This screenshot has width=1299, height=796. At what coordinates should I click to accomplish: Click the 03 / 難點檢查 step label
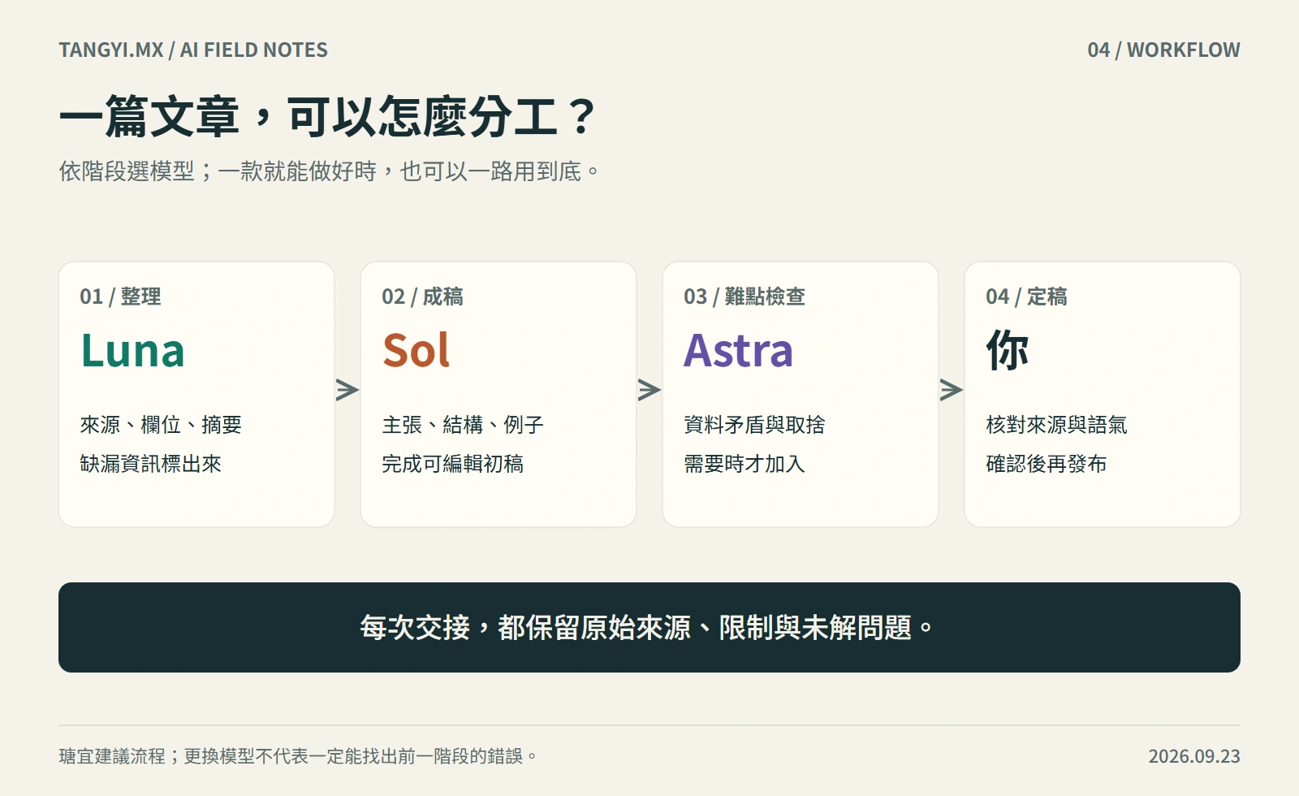tap(744, 296)
